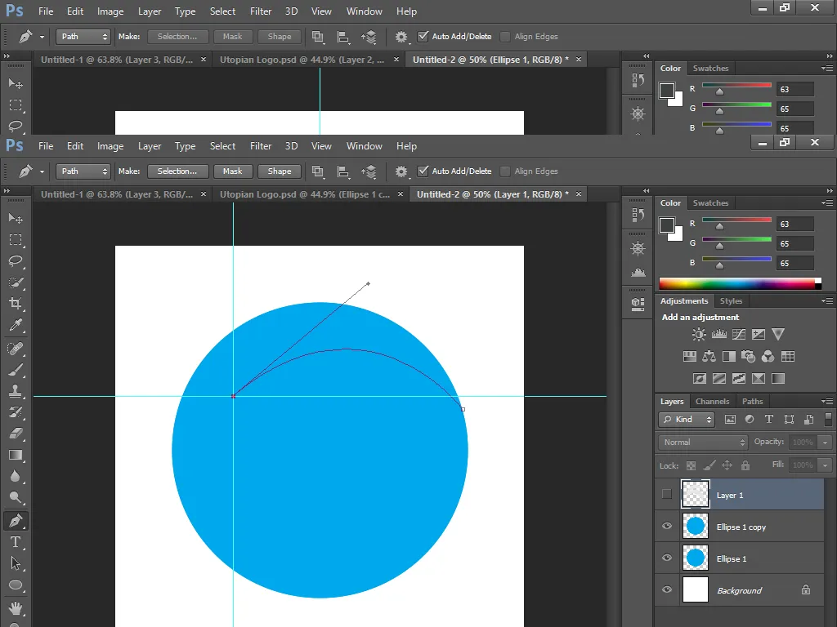This screenshot has height=627, width=837.
Task: Open the Normal blend mode dropdown
Action: click(x=703, y=442)
